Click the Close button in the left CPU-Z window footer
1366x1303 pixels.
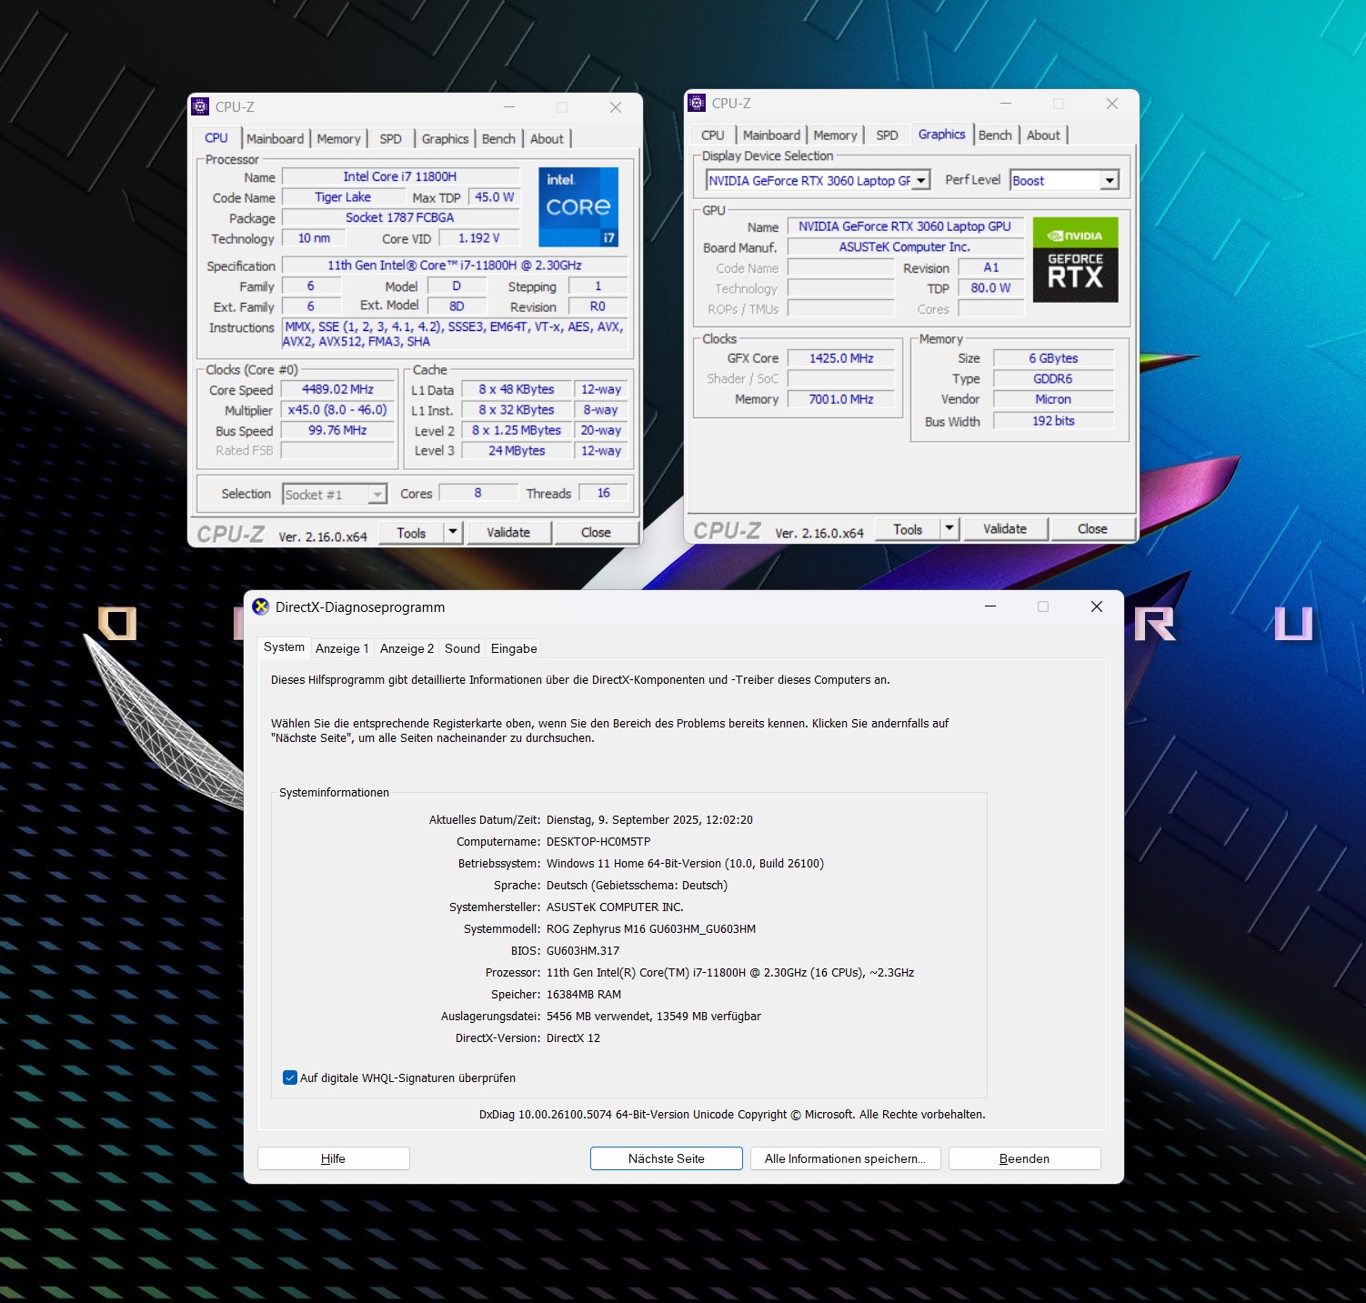(x=596, y=532)
